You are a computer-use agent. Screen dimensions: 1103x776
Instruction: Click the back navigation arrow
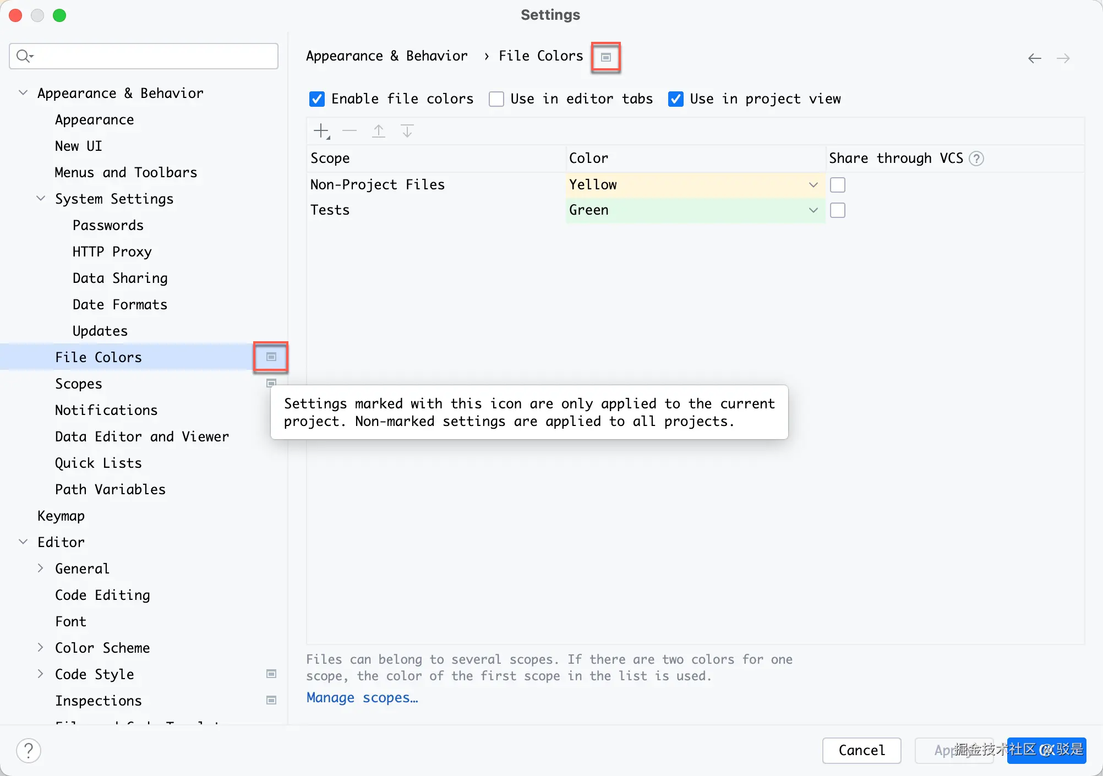tap(1034, 58)
